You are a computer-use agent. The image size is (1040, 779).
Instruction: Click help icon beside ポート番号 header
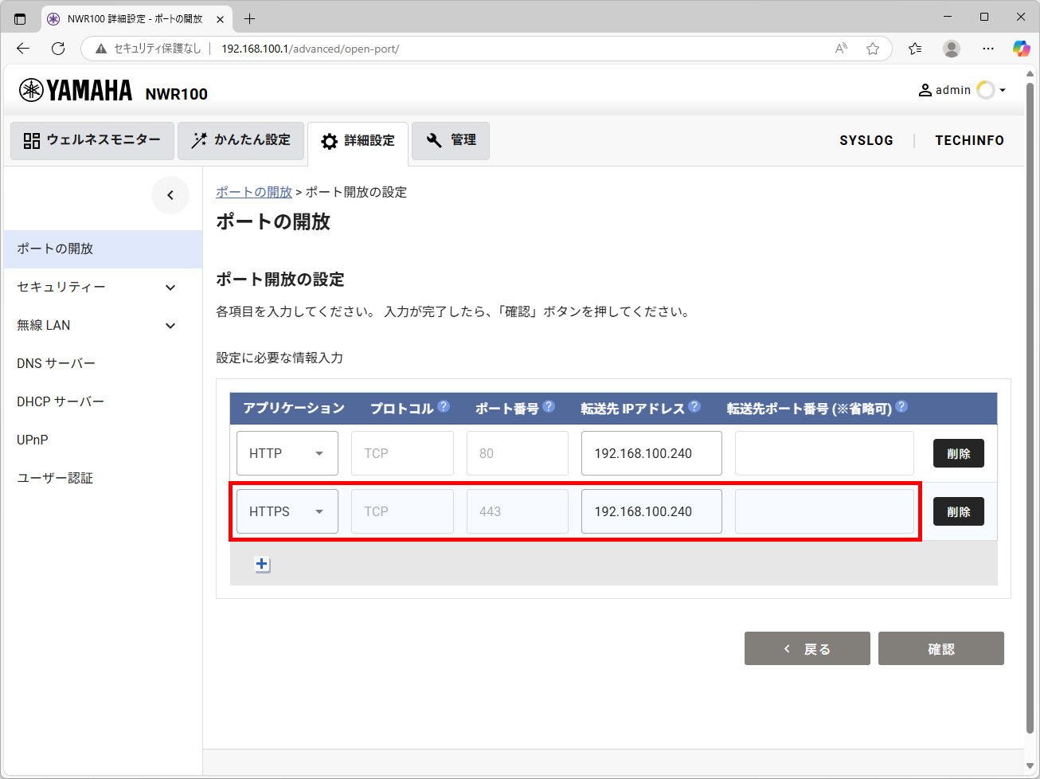(x=549, y=406)
